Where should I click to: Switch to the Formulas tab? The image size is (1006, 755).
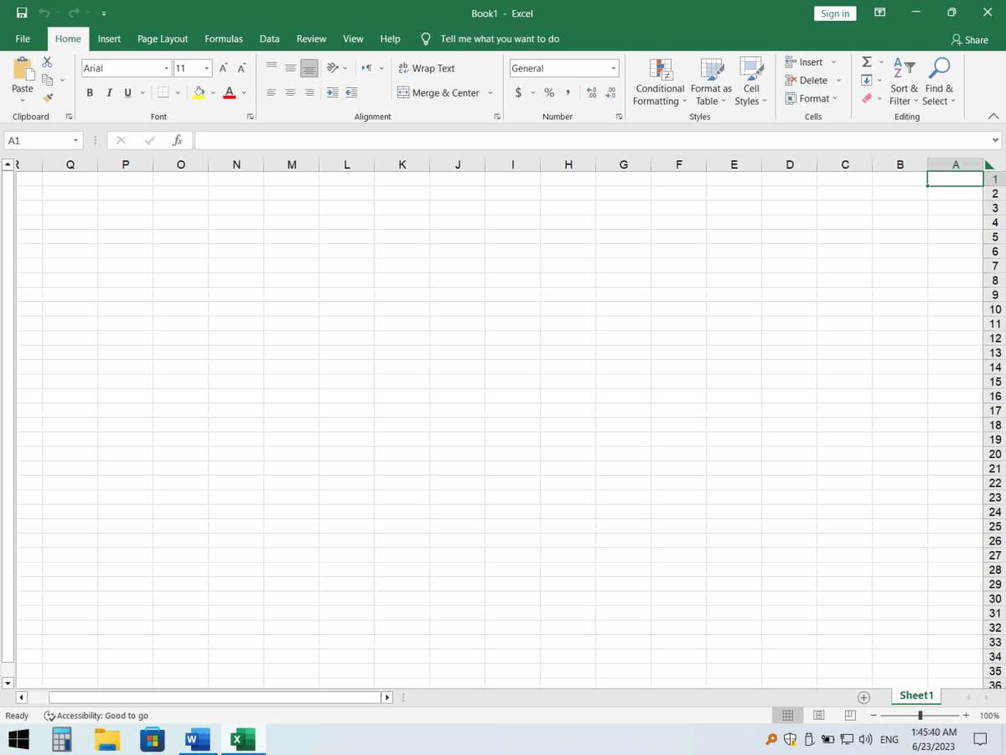[x=224, y=39]
